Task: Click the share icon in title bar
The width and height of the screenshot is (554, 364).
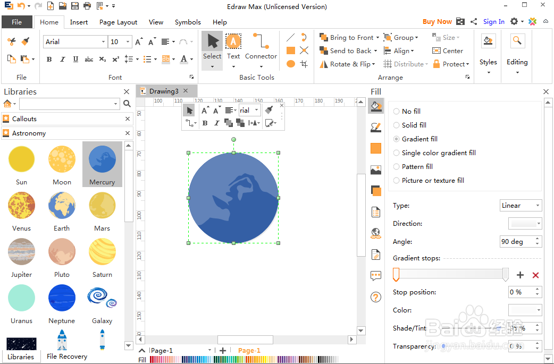Action: 473,22
